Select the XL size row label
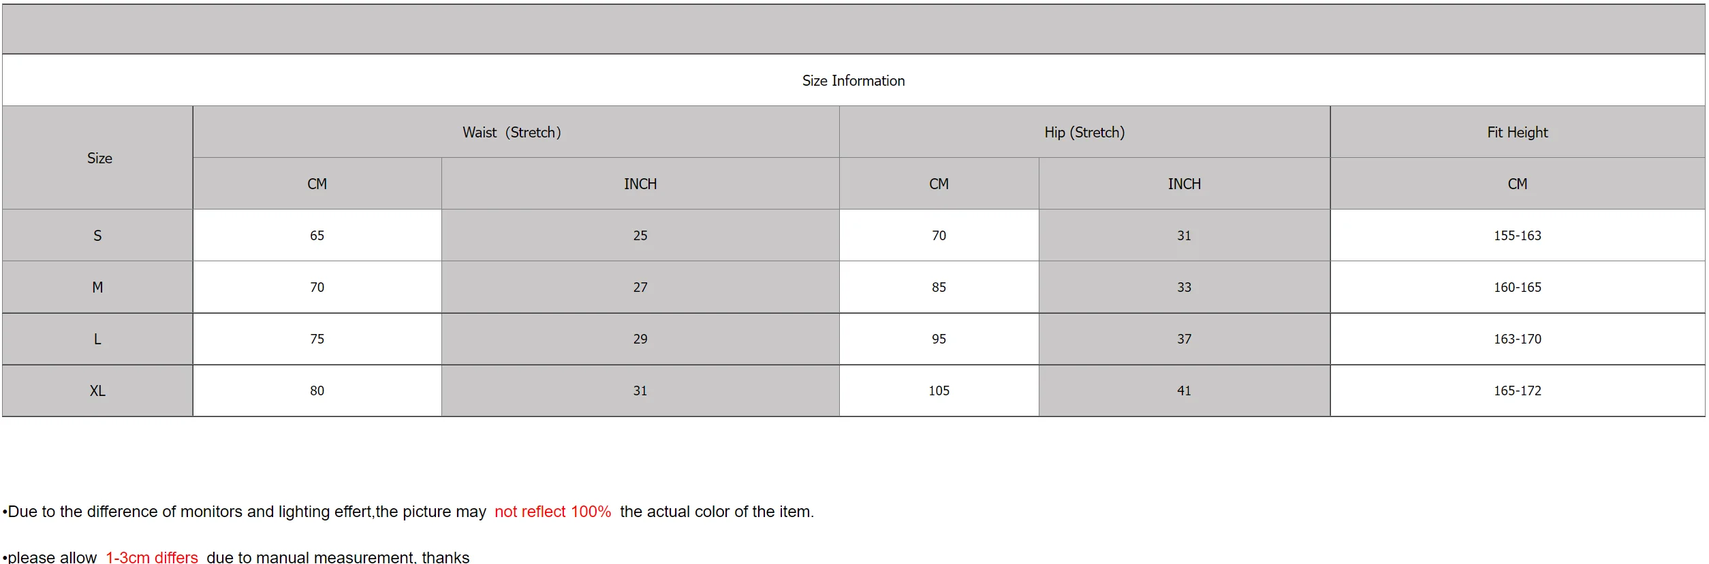The image size is (1709, 564). pyautogui.click(x=97, y=391)
